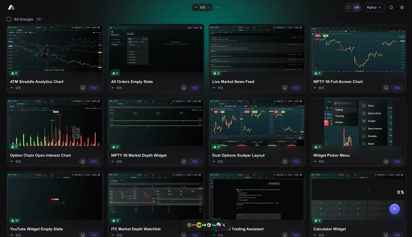Click the 8 count badge on All Orders thumbnail

(x=115, y=73)
